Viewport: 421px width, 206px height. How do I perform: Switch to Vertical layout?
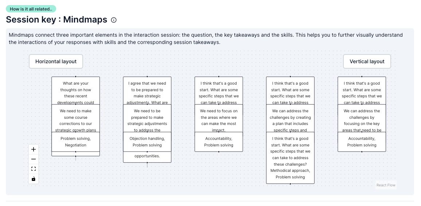tap(367, 61)
